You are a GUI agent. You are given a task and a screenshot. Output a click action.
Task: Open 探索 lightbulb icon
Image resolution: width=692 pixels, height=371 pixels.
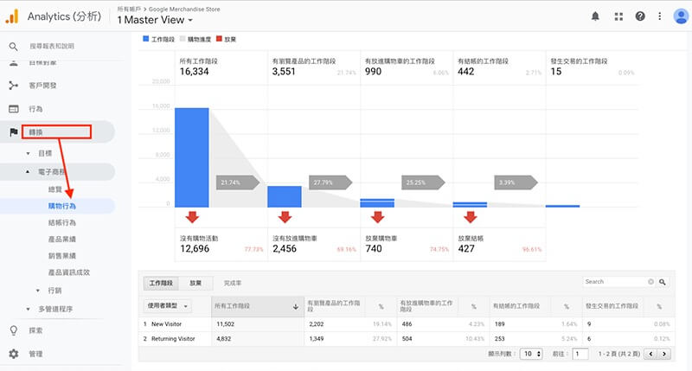(14, 330)
